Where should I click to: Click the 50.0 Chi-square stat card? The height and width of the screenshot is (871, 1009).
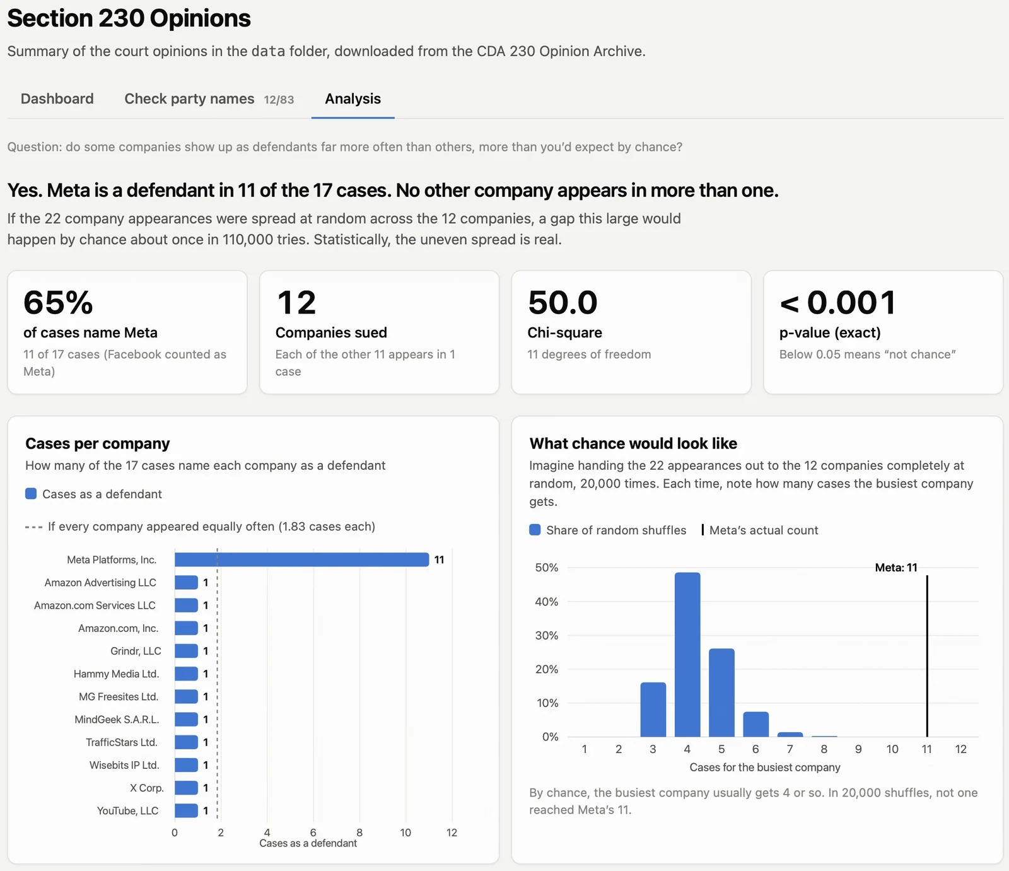[631, 332]
